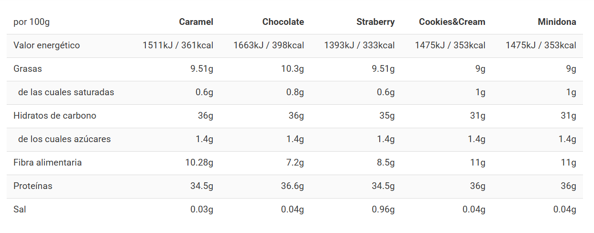Select the 1393kJ / 333kcal Straberry value
594x233 pixels.
point(359,45)
